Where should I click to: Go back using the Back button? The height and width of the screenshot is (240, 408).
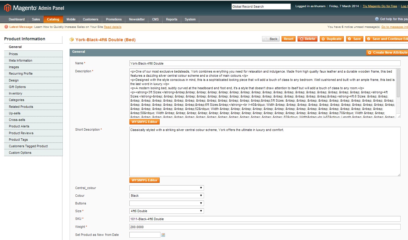click(271, 39)
